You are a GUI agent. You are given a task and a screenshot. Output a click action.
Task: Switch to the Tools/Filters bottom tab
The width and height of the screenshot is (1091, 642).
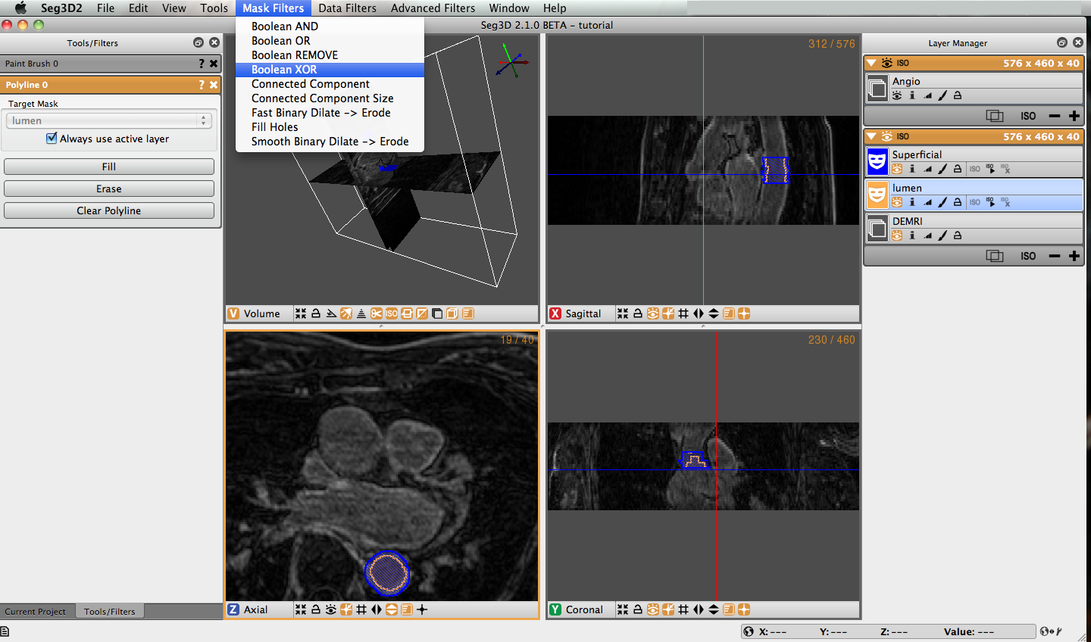(110, 612)
